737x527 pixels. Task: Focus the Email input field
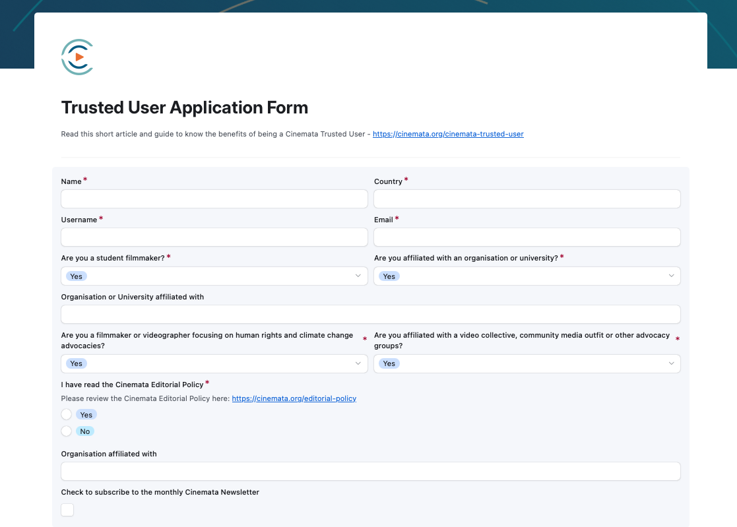[x=527, y=237]
